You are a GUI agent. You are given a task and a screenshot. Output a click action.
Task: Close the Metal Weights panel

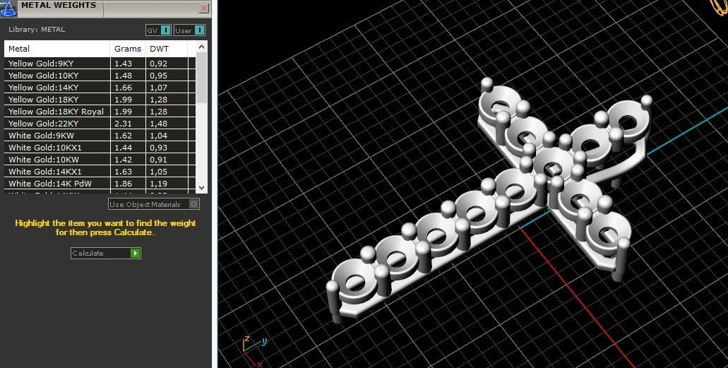(203, 8)
